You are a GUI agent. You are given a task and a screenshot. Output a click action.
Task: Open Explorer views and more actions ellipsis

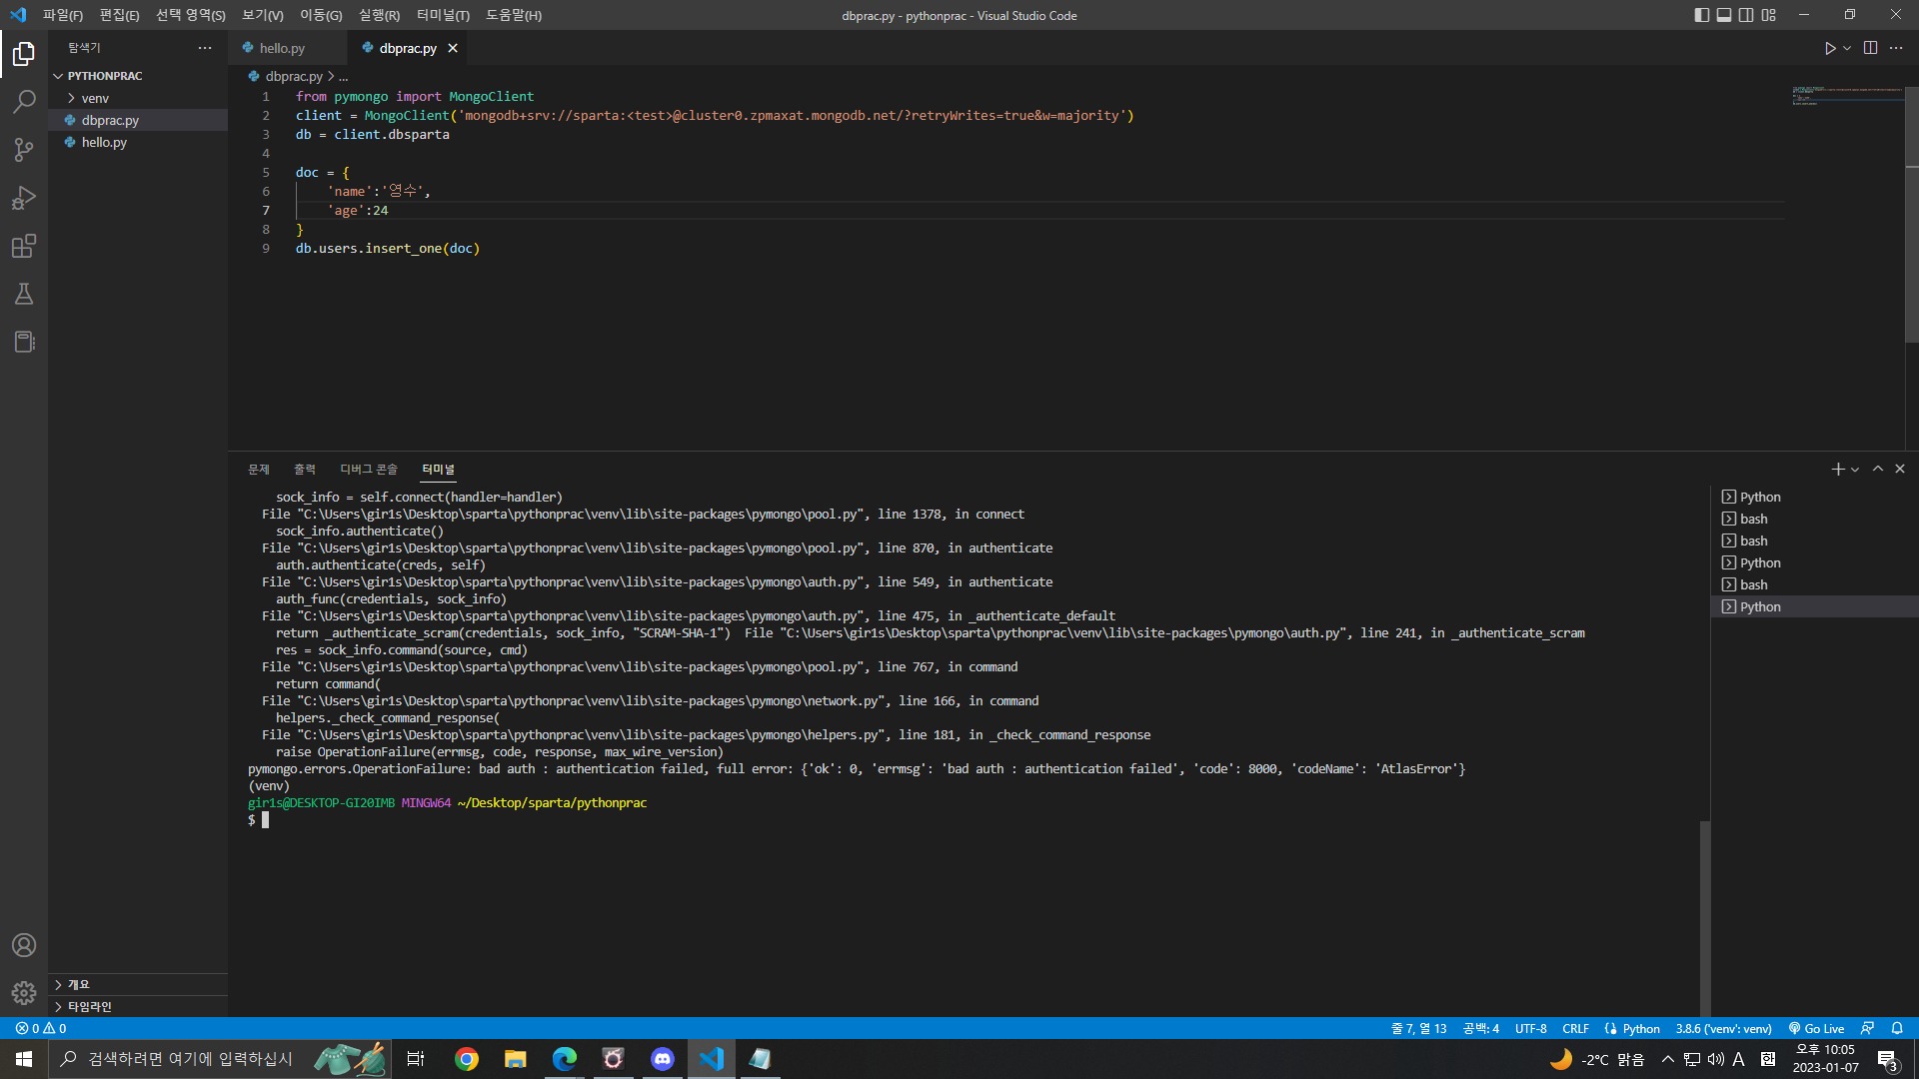tap(205, 48)
